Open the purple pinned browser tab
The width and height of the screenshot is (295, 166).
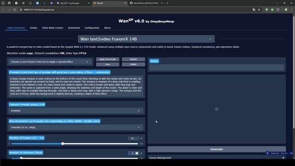(52, 3)
